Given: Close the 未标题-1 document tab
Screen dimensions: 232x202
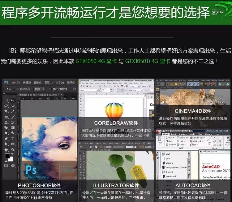Looking at the screenshot, I should tap(62, 95).
